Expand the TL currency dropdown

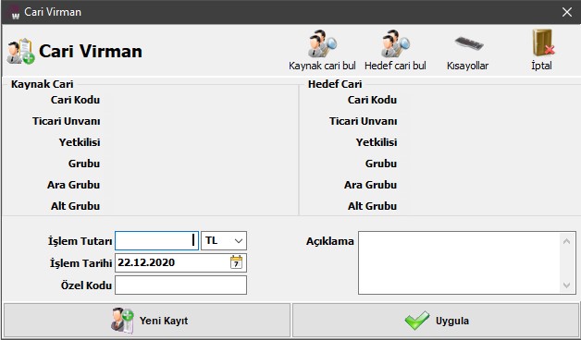click(224, 241)
